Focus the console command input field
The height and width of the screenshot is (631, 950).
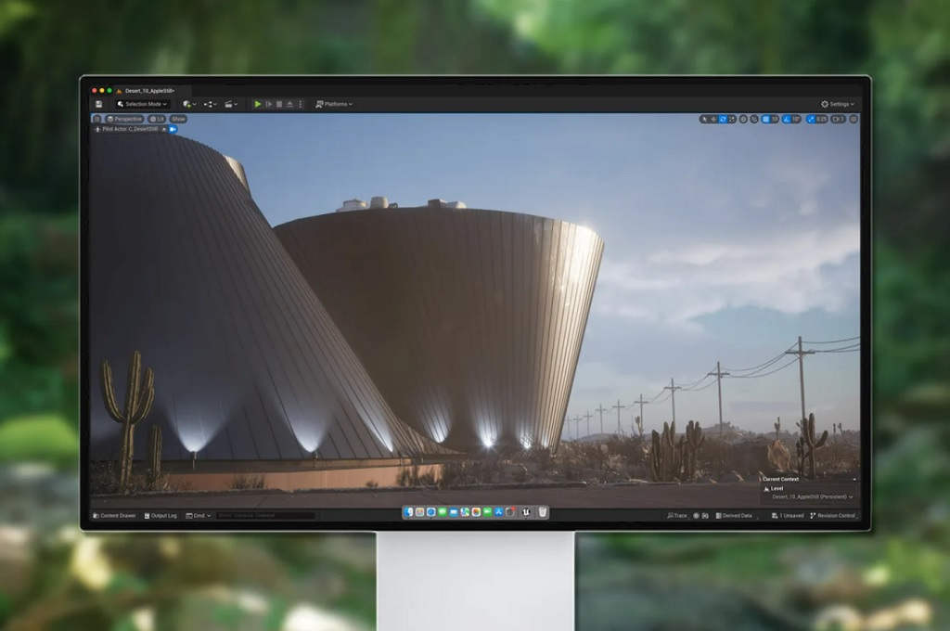[265, 516]
